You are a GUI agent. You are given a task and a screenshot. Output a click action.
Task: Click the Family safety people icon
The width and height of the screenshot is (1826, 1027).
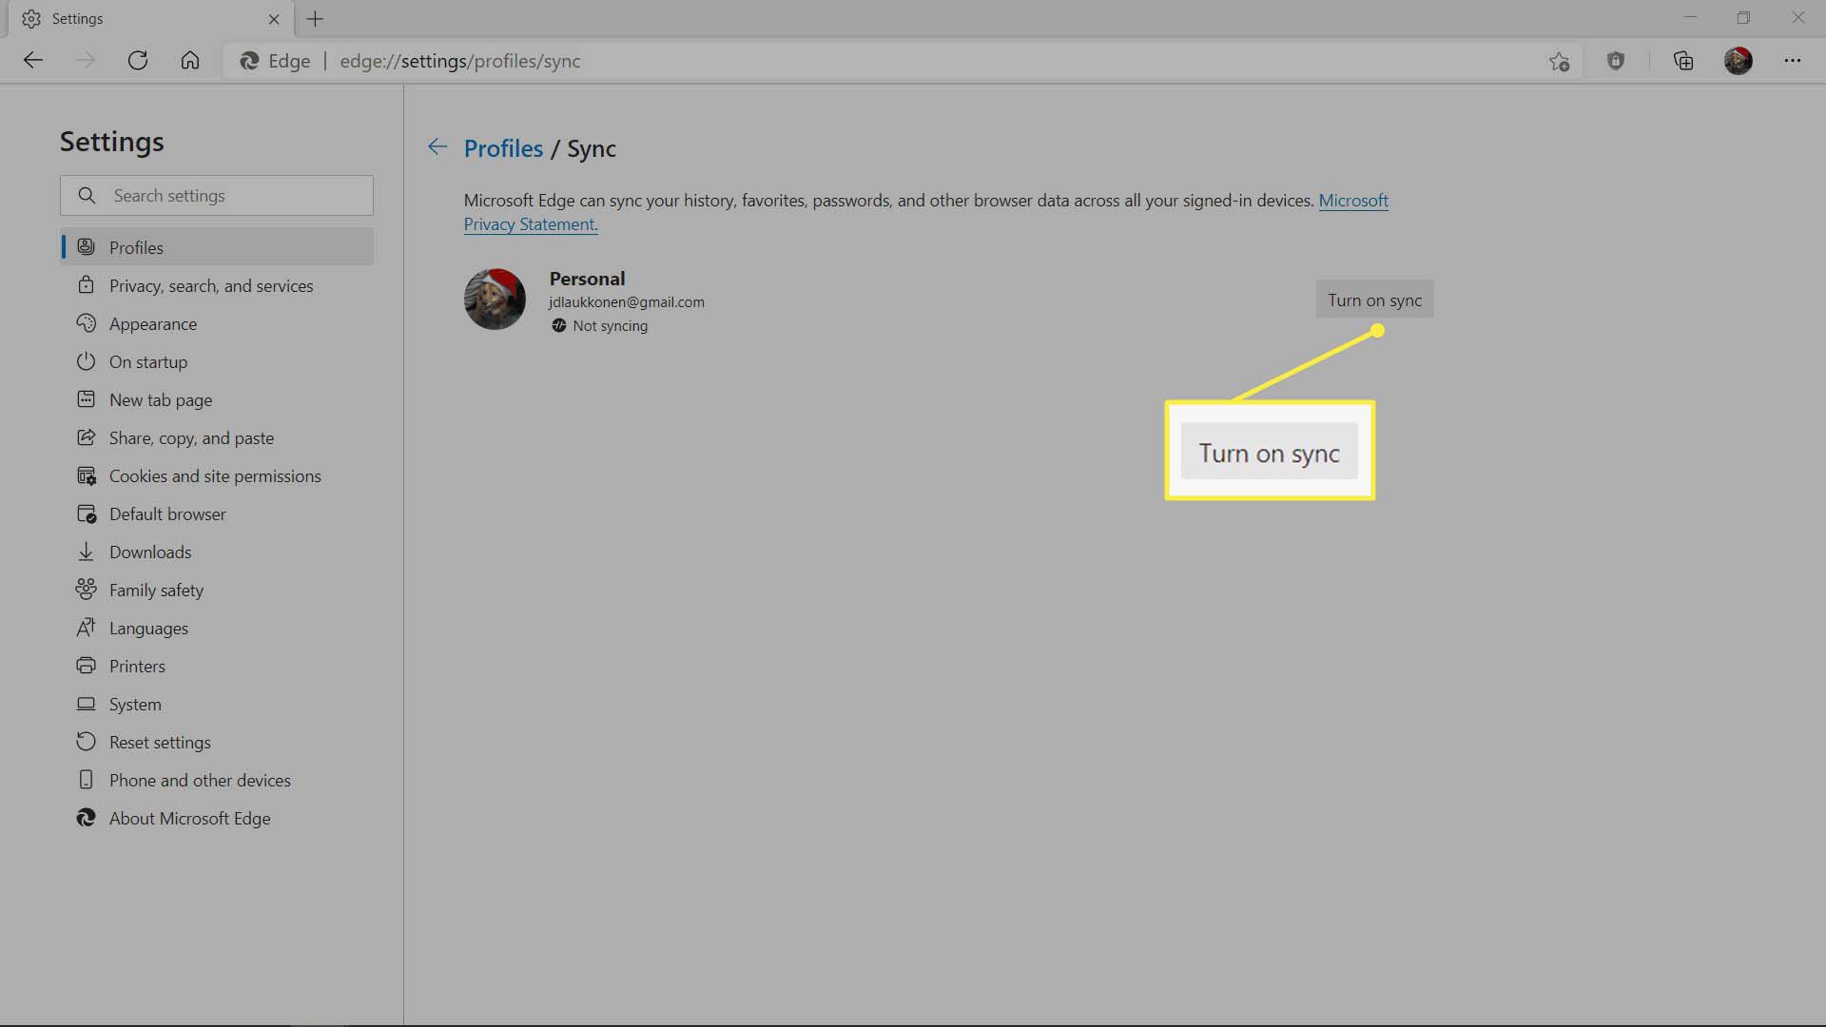(87, 590)
